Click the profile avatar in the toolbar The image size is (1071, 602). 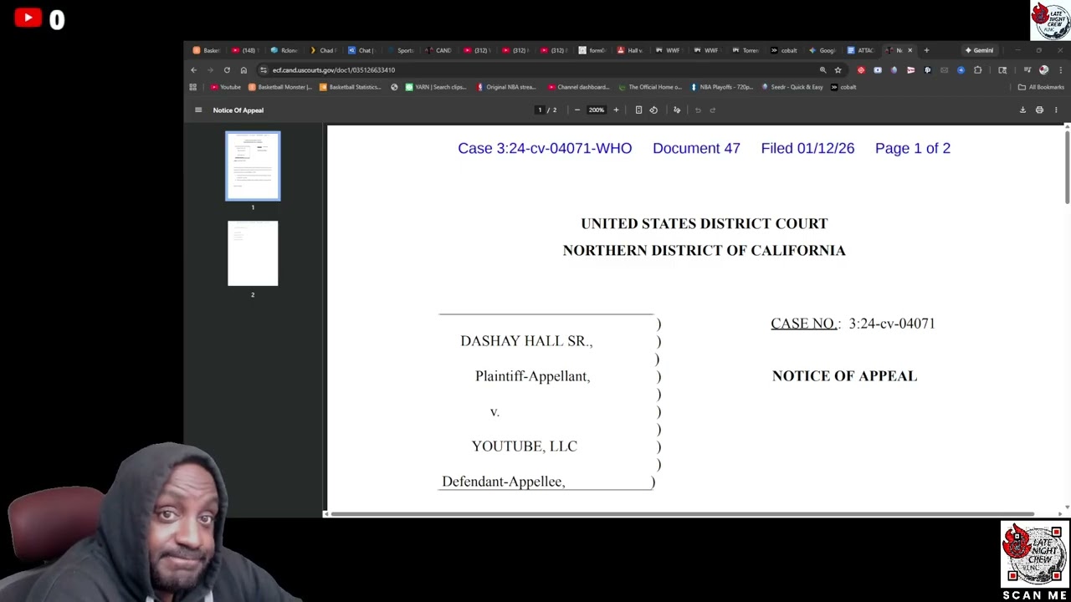pos(1043,70)
